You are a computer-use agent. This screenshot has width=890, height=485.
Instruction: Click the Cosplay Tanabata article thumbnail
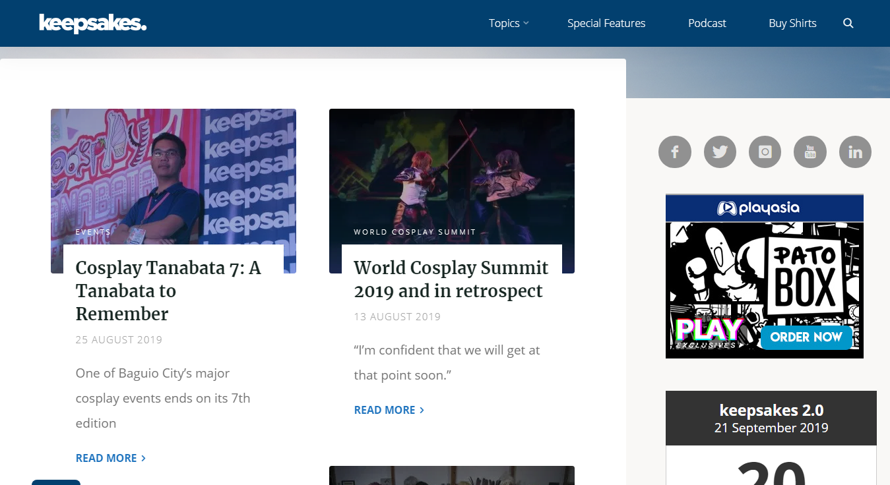(x=173, y=171)
